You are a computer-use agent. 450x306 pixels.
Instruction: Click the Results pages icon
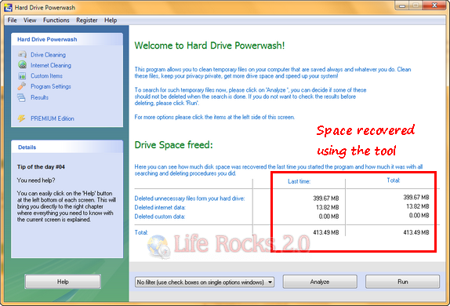pyautogui.click(x=21, y=97)
